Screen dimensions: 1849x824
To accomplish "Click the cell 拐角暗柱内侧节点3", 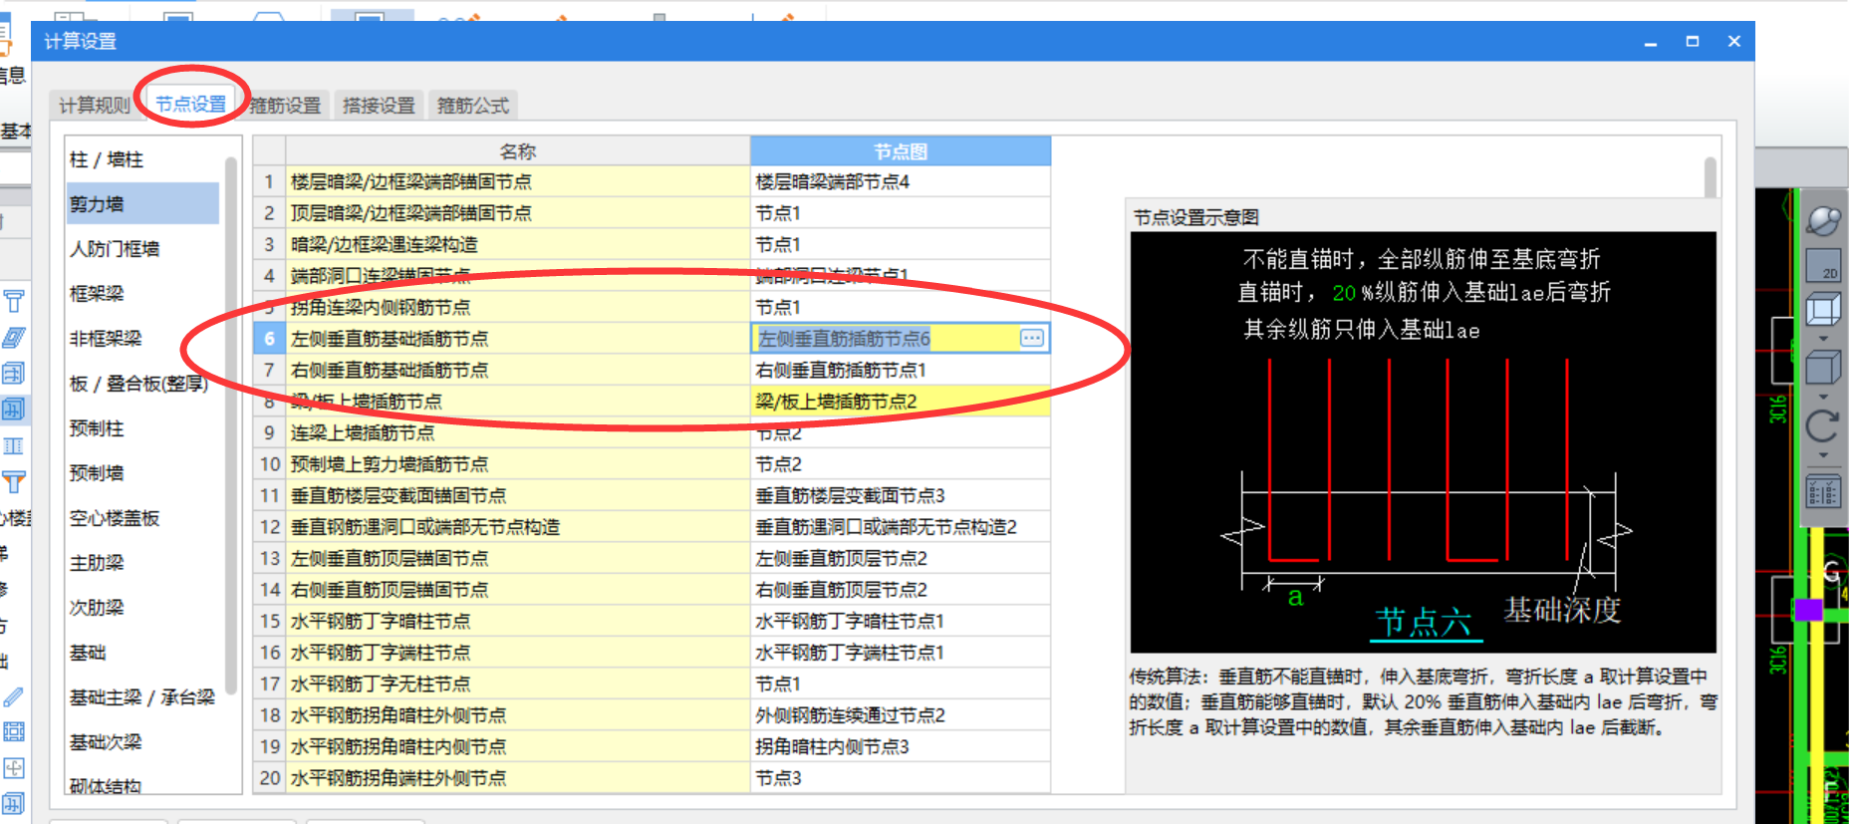I will click(x=901, y=746).
